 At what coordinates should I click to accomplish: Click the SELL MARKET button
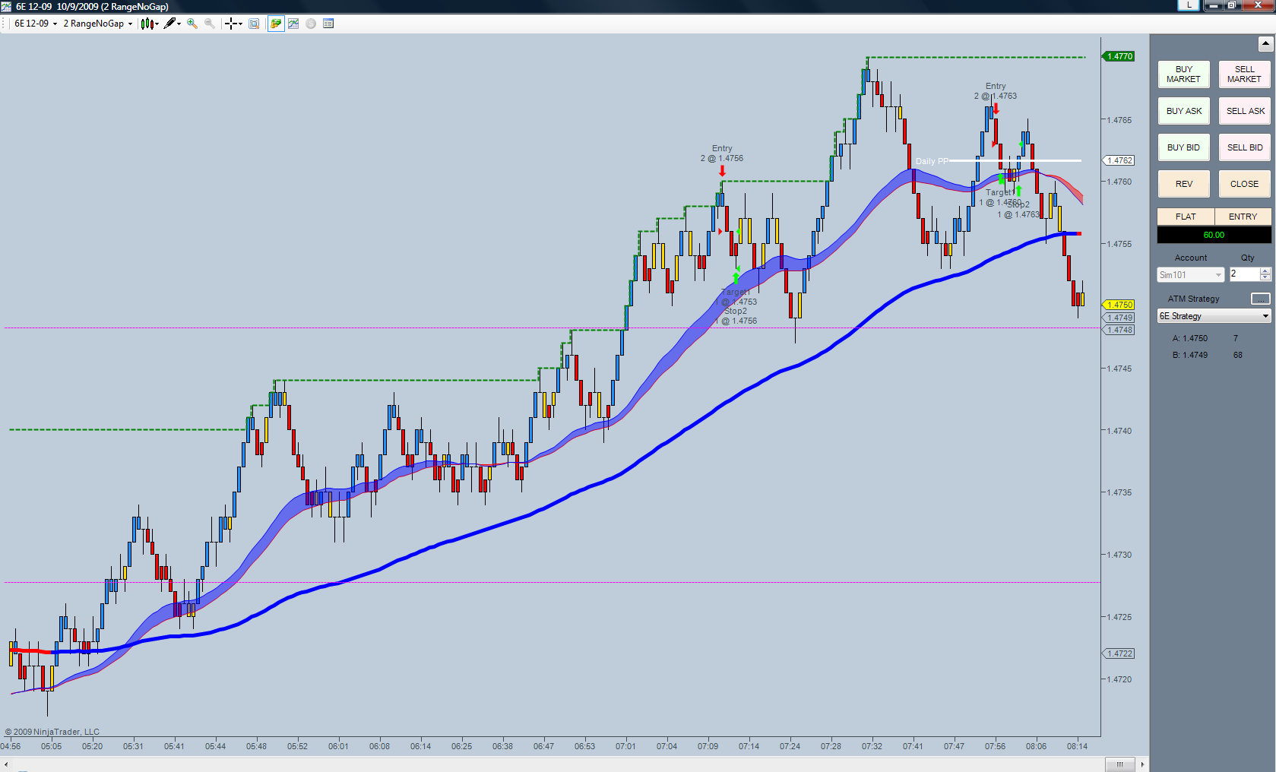coord(1244,74)
